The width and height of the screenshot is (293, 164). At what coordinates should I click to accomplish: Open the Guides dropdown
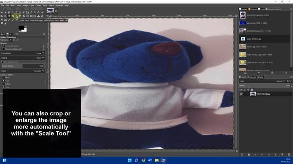coord(23,71)
